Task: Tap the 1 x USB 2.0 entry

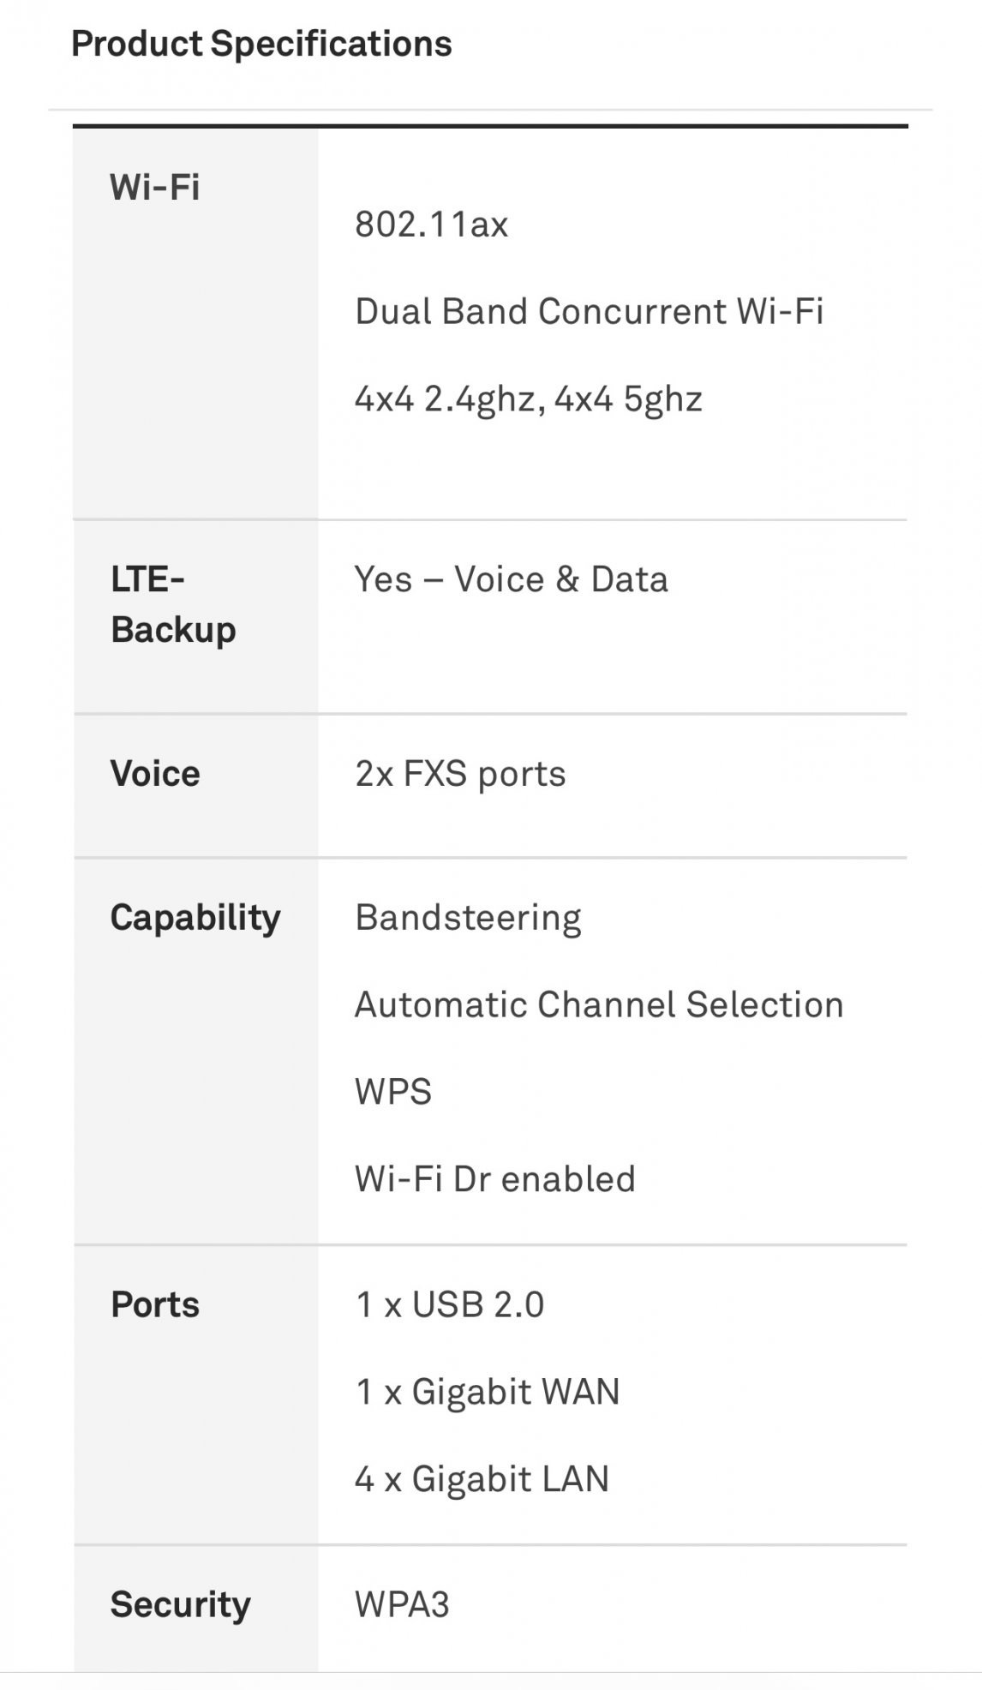Action: pos(450,1304)
